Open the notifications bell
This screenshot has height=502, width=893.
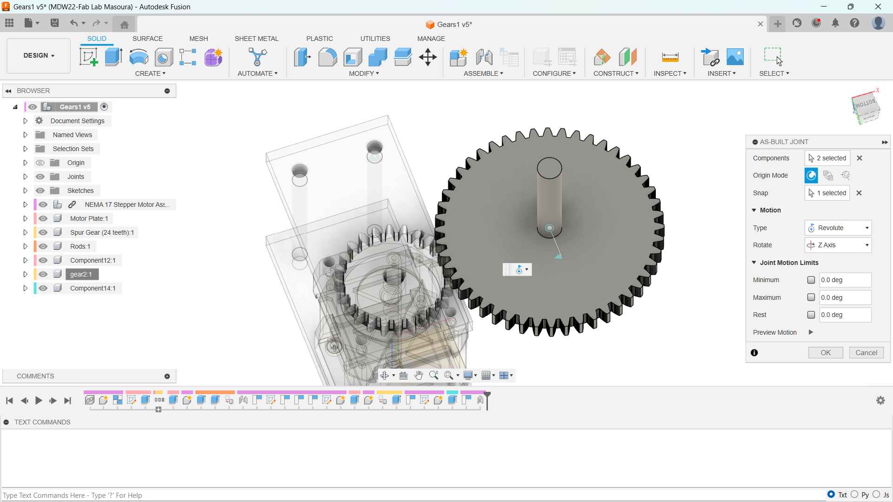(835, 23)
